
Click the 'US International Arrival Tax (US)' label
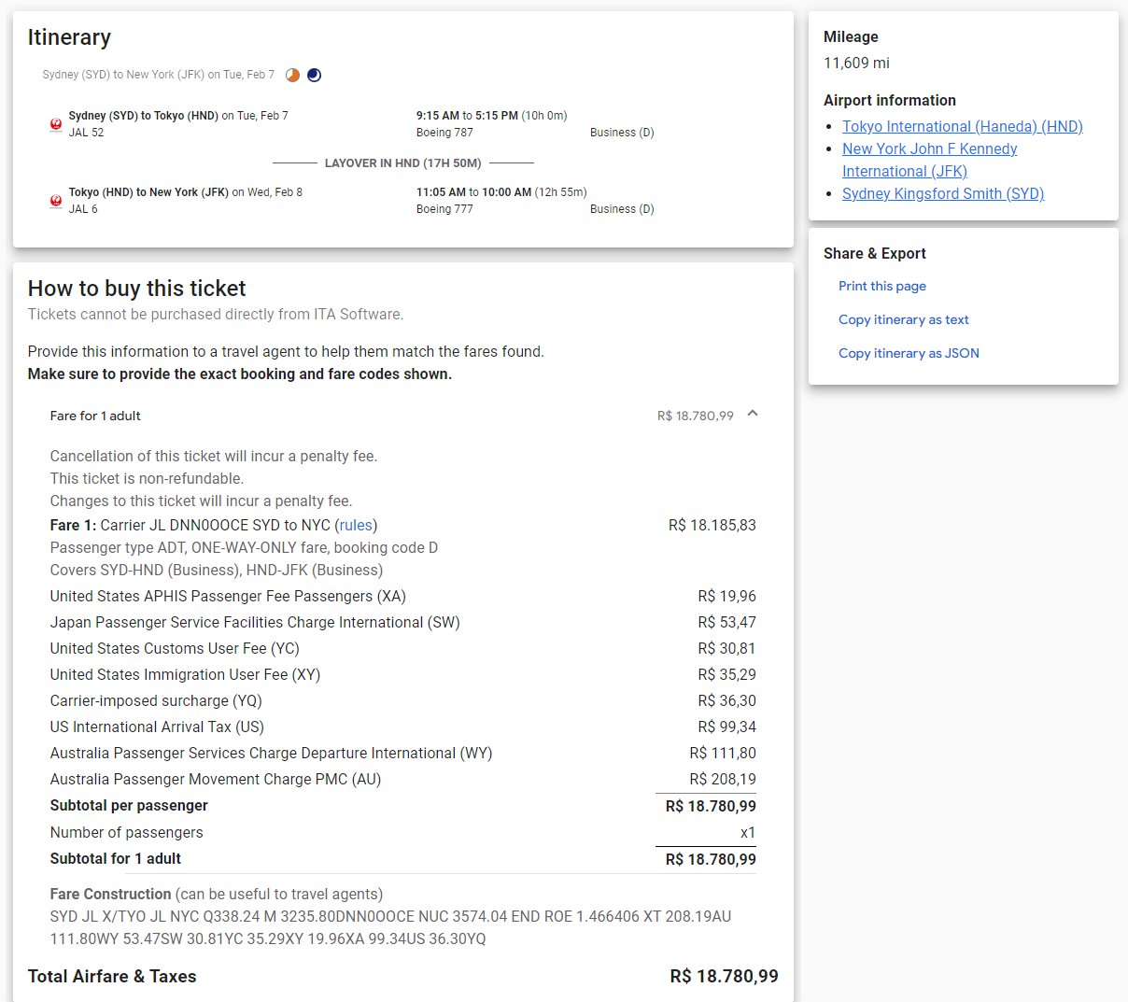(x=157, y=727)
